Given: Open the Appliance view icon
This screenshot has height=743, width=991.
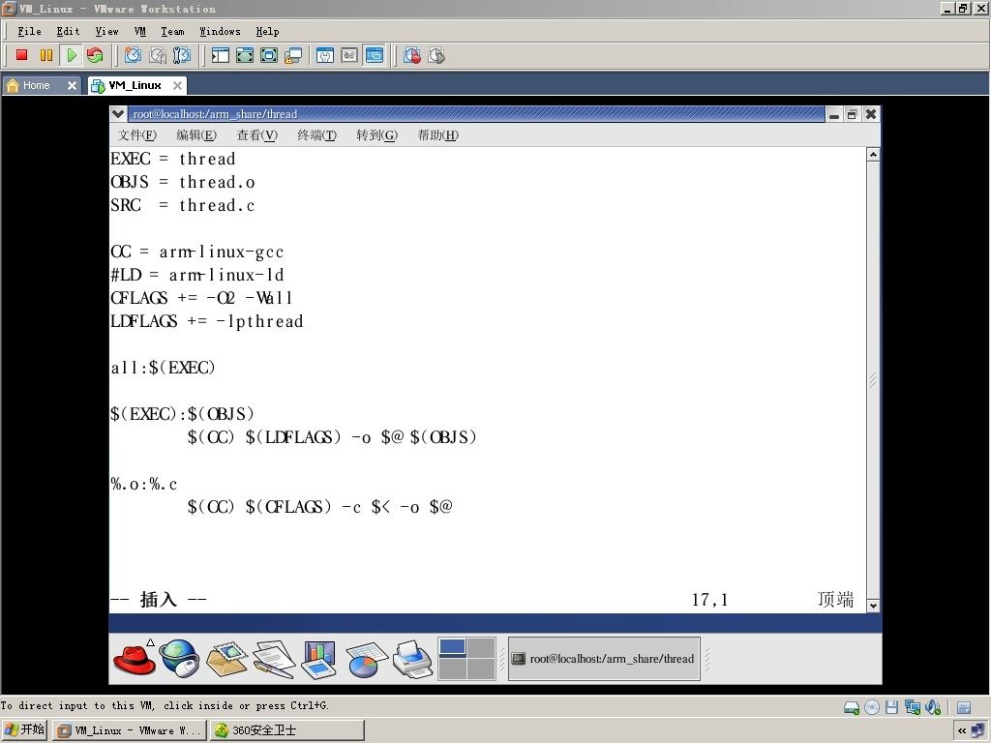Looking at the screenshot, I should pyautogui.click(x=349, y=55).
